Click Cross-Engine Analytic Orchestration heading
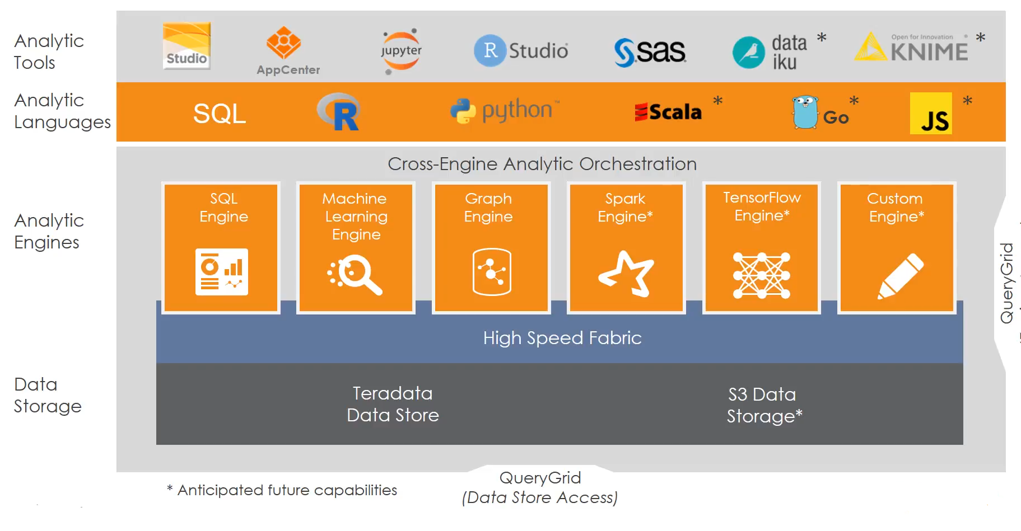This screenshot has width=1021, height=531. click(x=542, y=164)
